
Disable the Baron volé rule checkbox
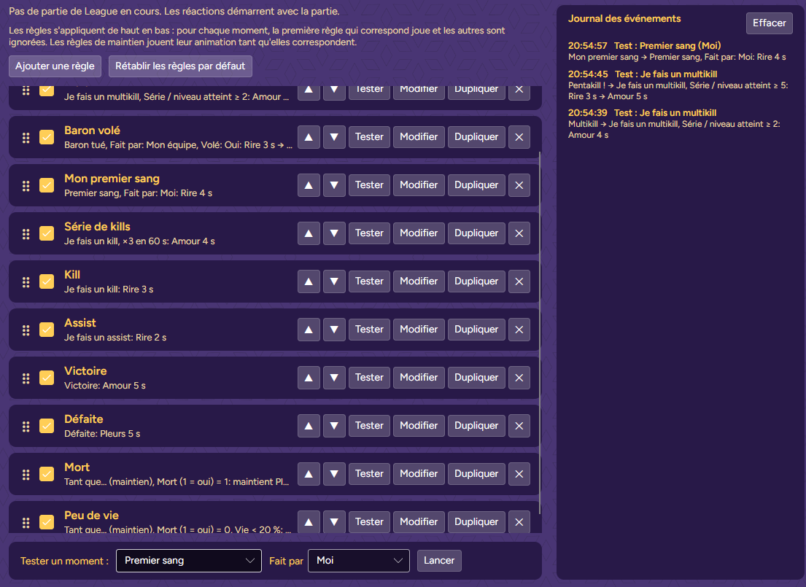click(47, 137)
